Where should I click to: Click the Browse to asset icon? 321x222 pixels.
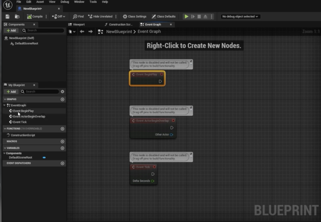(17, 16)
